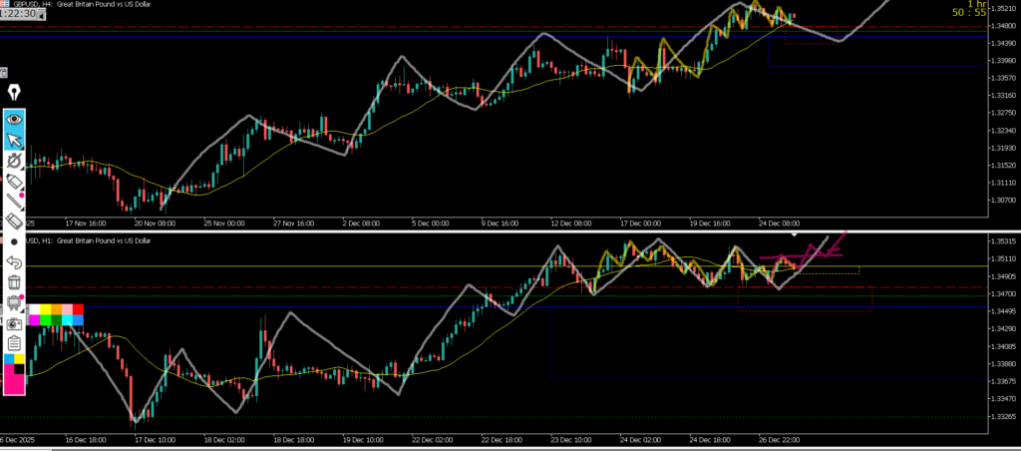This screenshot has width=1021, height=451.
Task: Pick the dark green color swatch
Action: pyautogui.click(x=56, y=320)
